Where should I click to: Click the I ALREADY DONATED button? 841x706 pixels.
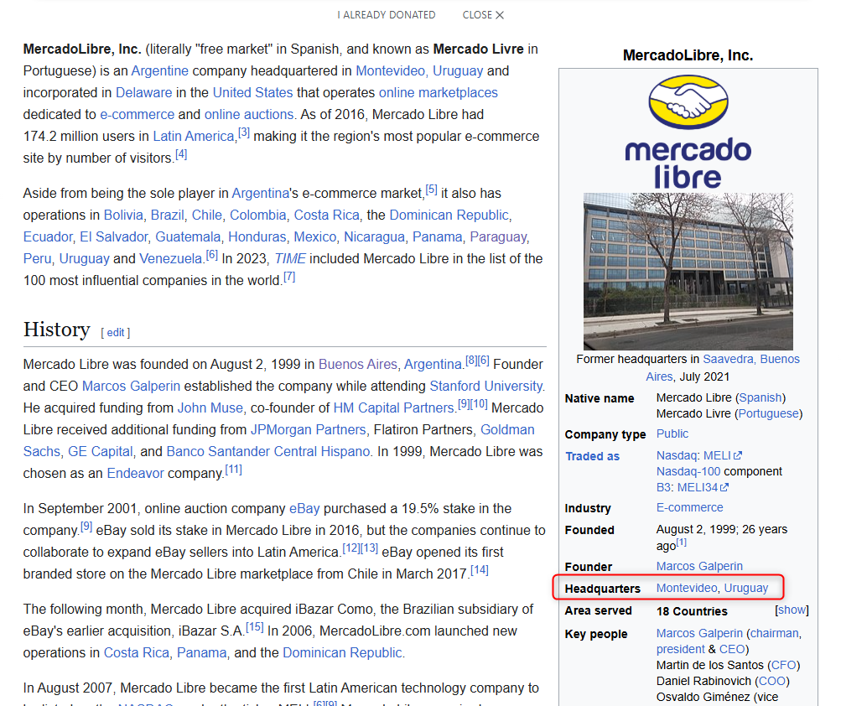click(387, 15)
